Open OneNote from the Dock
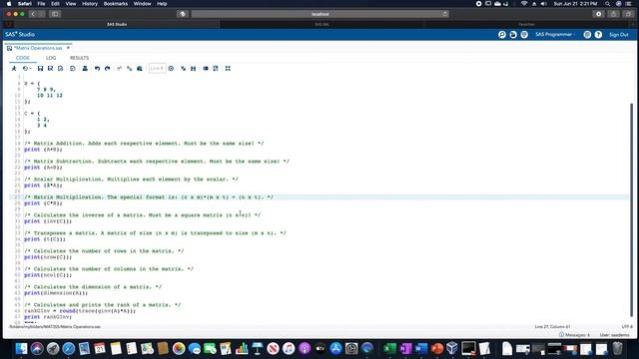The height and width of the screenshot is (359, 639). (x=405, y=349)
